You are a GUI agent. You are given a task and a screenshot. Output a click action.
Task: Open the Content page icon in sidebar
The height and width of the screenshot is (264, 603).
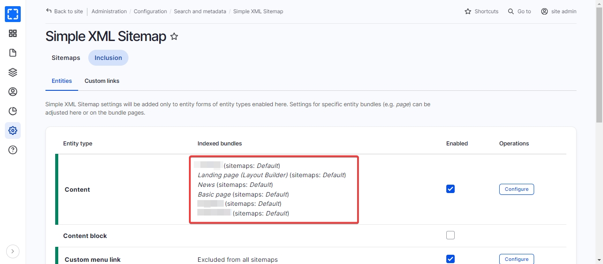[13, 53]
